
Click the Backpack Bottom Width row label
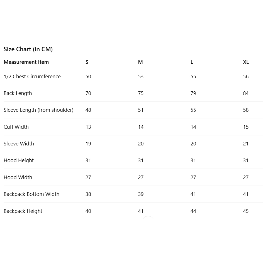(x=31, y=194)
